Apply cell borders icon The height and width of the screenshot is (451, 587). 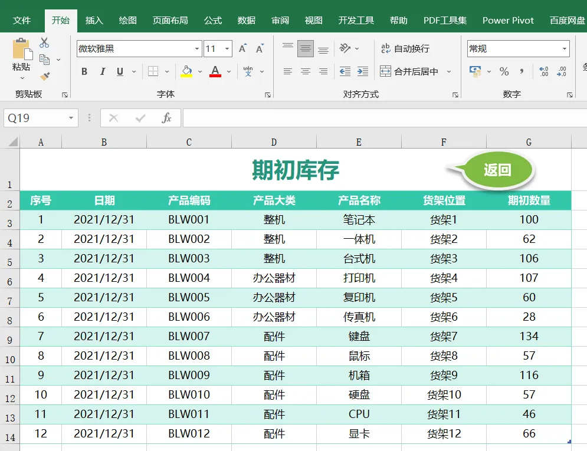point(153,71)
